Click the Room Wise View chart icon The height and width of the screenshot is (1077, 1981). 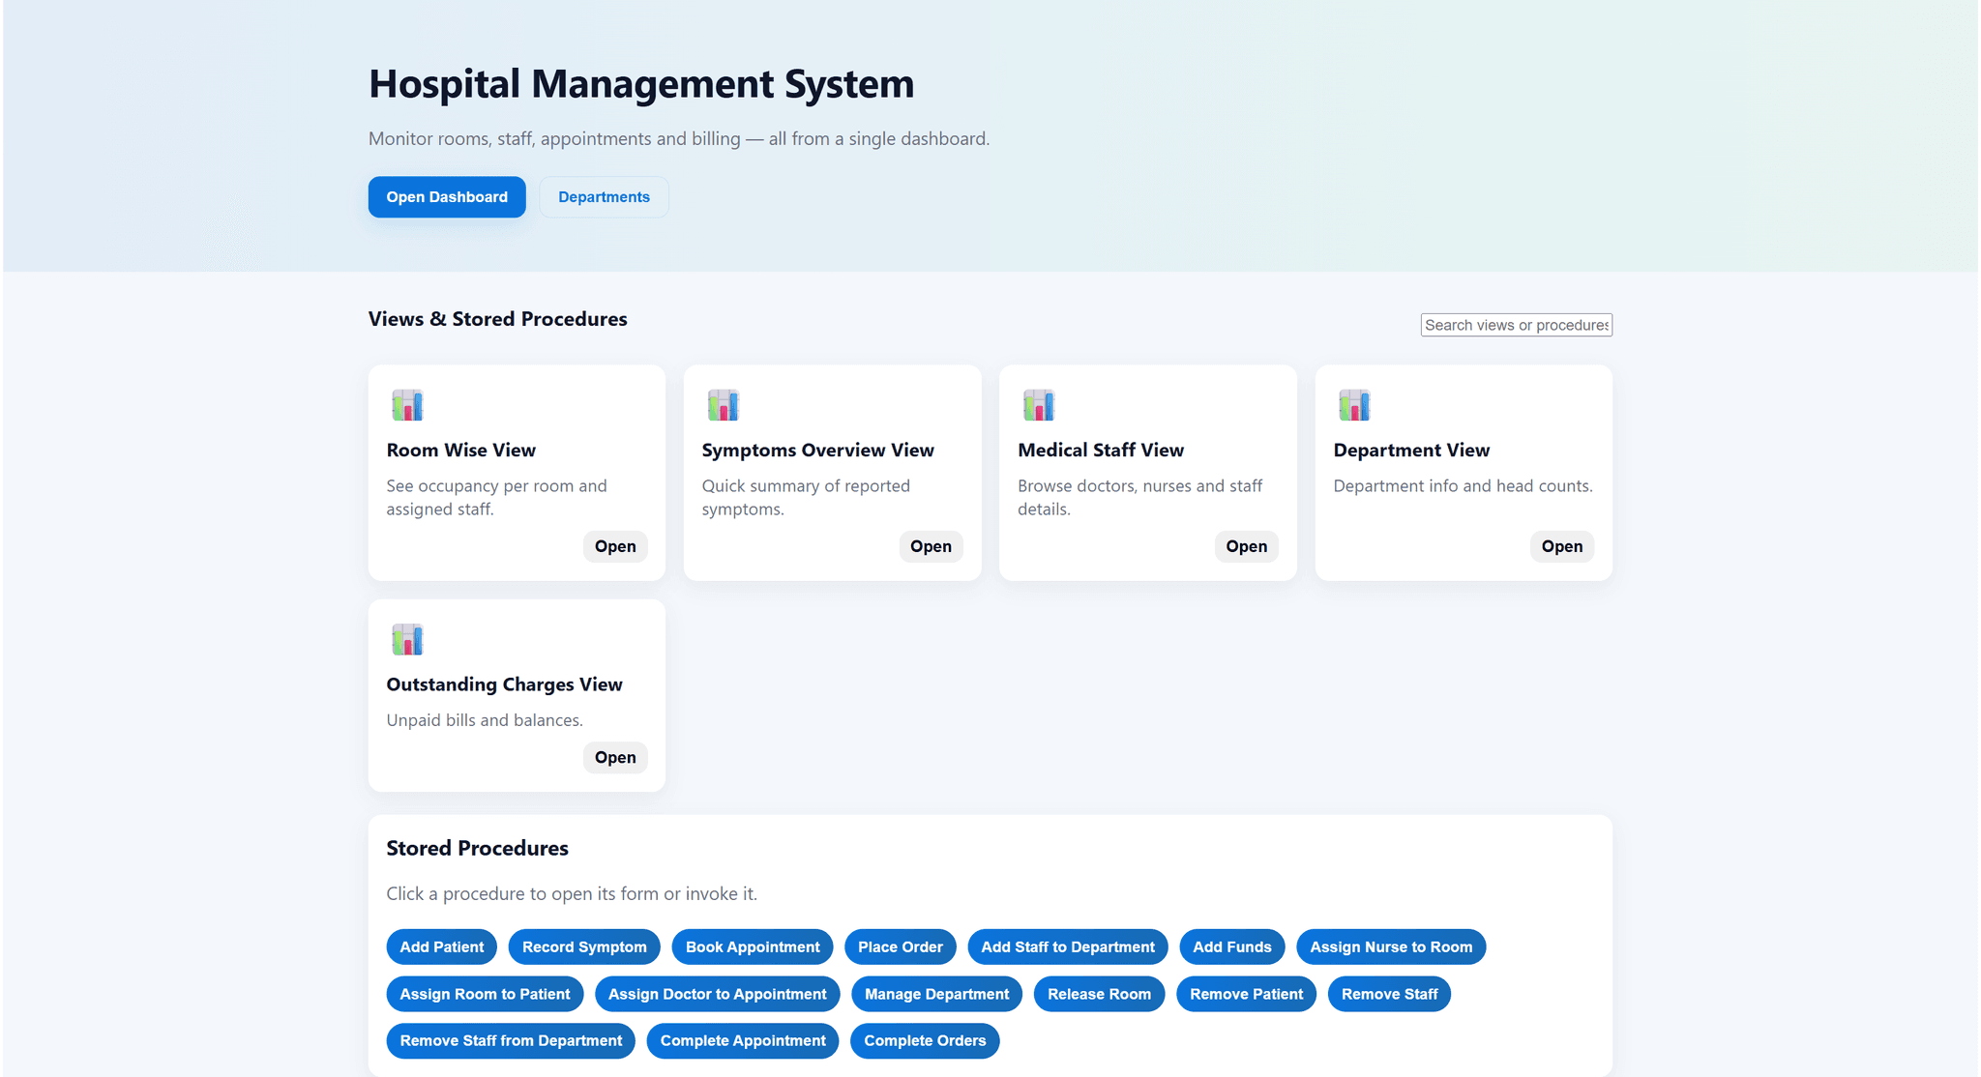point(407,405)
